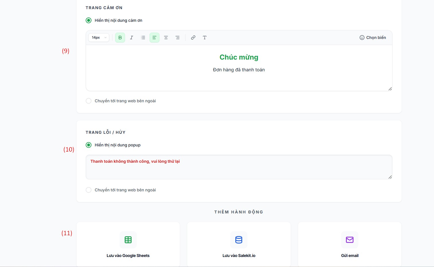Click the T text style icon

point(205,38)
